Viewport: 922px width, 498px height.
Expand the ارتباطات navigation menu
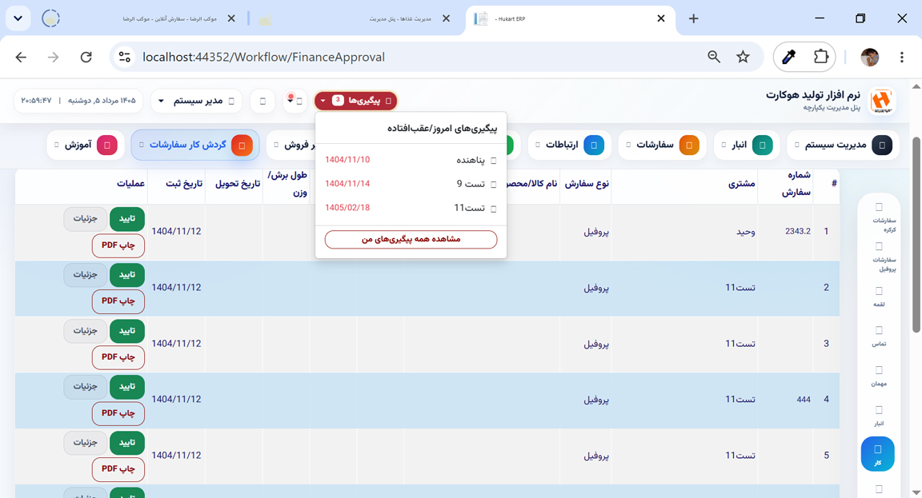(x=571, y=145)
